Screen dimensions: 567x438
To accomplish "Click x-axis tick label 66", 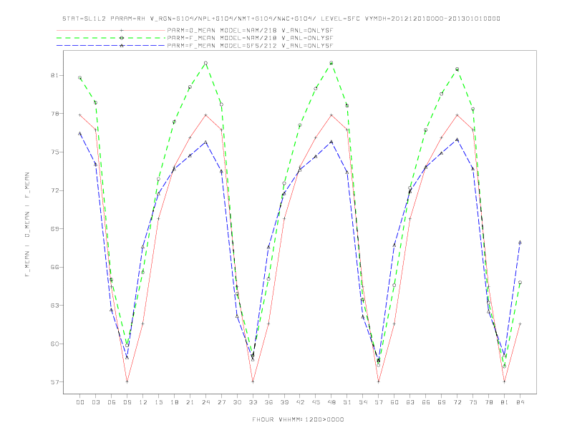I will (x=426, y=402).
